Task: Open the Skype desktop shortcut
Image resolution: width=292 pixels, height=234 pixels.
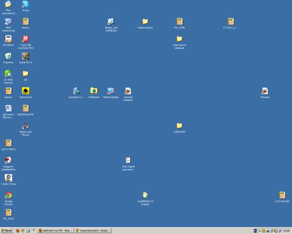Action: 25,4
